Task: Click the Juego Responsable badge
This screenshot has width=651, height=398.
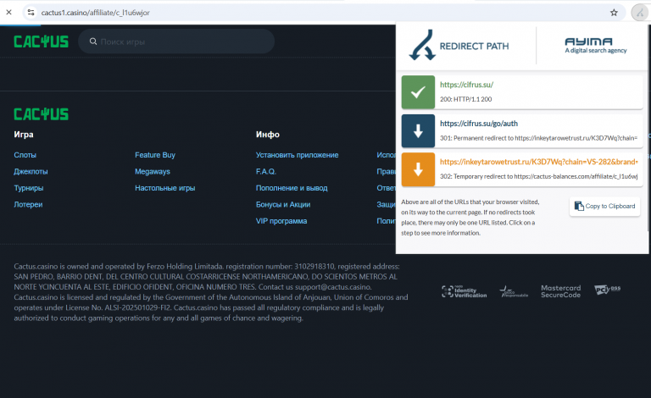Action: pyautogui.click(x=514, y=292)
